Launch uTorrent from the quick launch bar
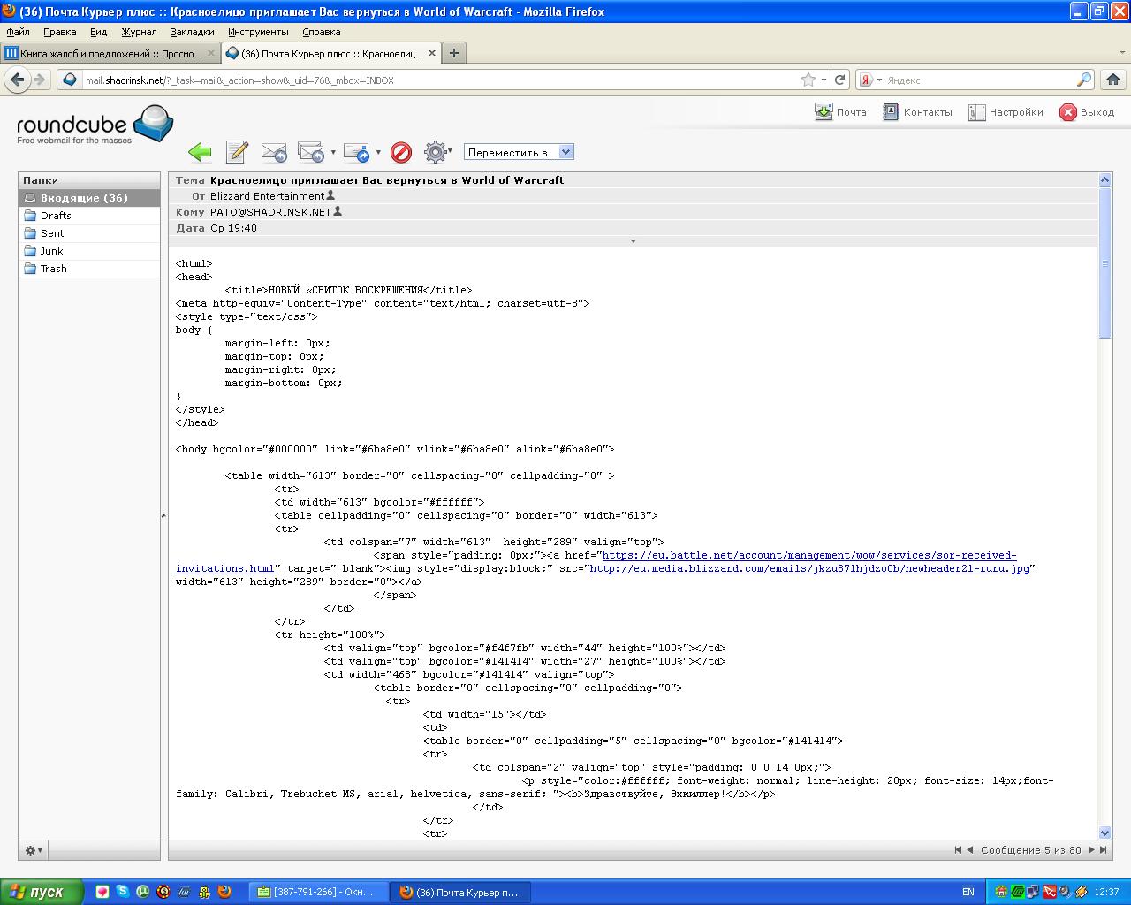 coord(142,892)
